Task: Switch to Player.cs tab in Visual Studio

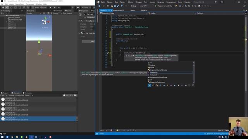Action: (x=144, y=10)
